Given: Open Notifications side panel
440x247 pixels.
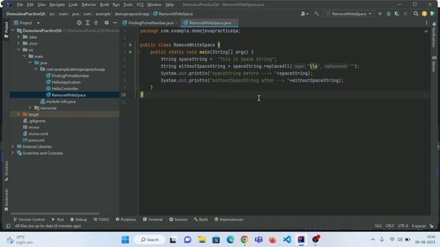Looking at the screenshot, I should tap(434, 35).
